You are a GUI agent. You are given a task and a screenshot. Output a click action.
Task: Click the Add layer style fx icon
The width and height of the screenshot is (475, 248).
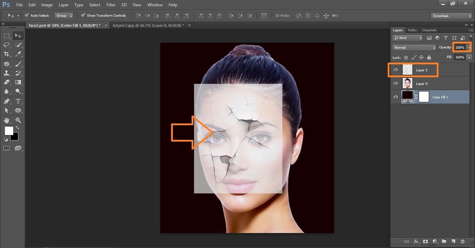coord(416,241)
